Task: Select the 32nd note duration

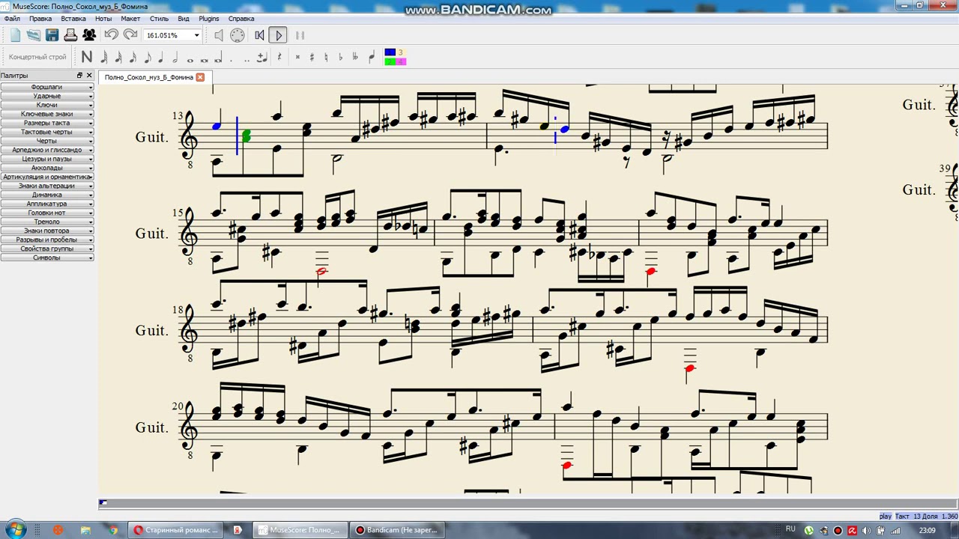Action: [118, 57]
